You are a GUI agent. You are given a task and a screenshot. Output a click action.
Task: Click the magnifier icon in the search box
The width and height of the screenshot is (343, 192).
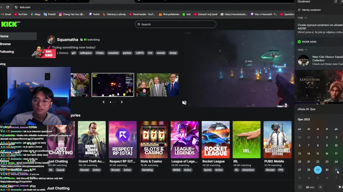click(139, 24)
